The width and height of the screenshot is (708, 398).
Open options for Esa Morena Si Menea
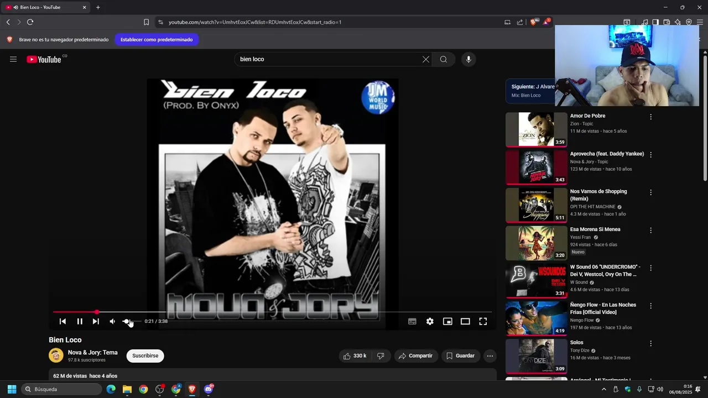tap(650, 230)
